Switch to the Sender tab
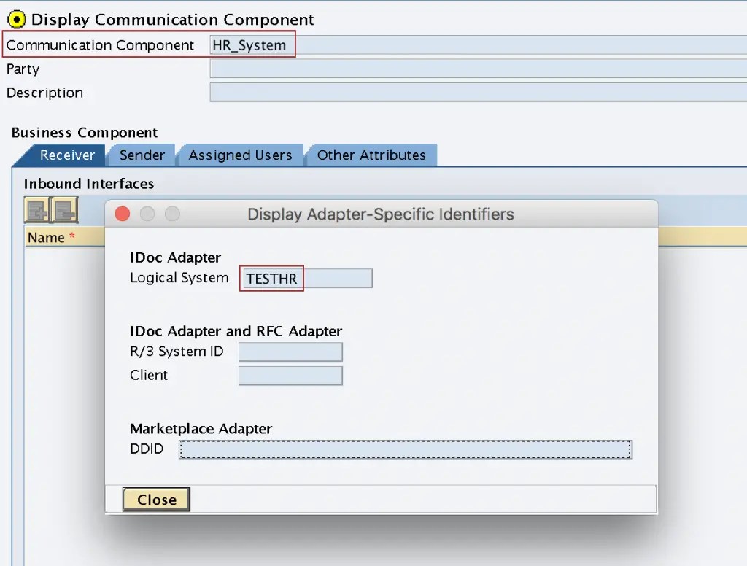This screenshot has height=566, width=747. click(x=142, y=155)
